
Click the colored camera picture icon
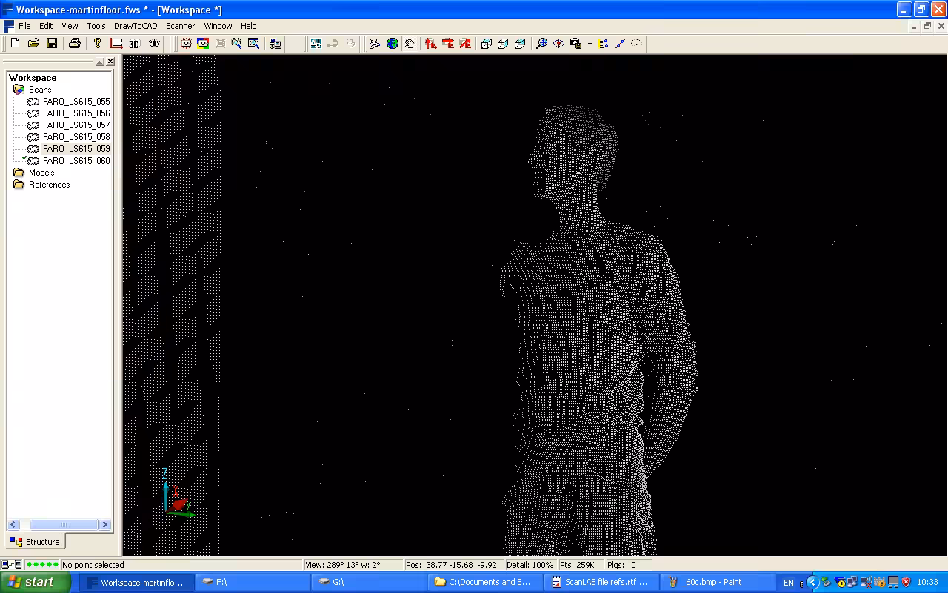203,44
